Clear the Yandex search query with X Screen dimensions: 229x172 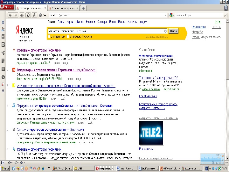pyautogui.click(x=165, y=31)
